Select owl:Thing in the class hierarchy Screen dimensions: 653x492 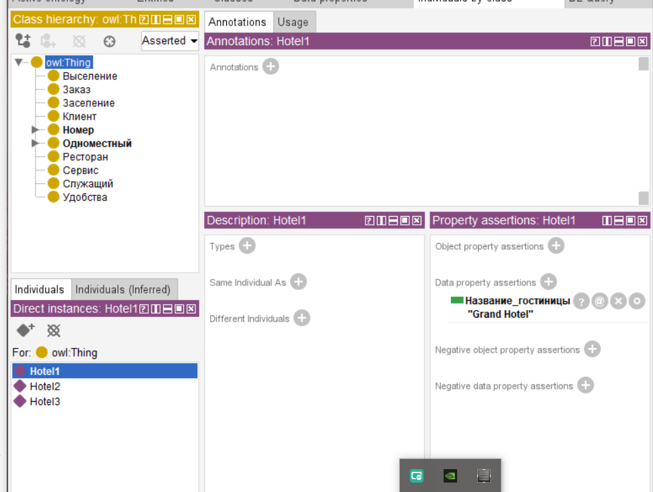69,63
